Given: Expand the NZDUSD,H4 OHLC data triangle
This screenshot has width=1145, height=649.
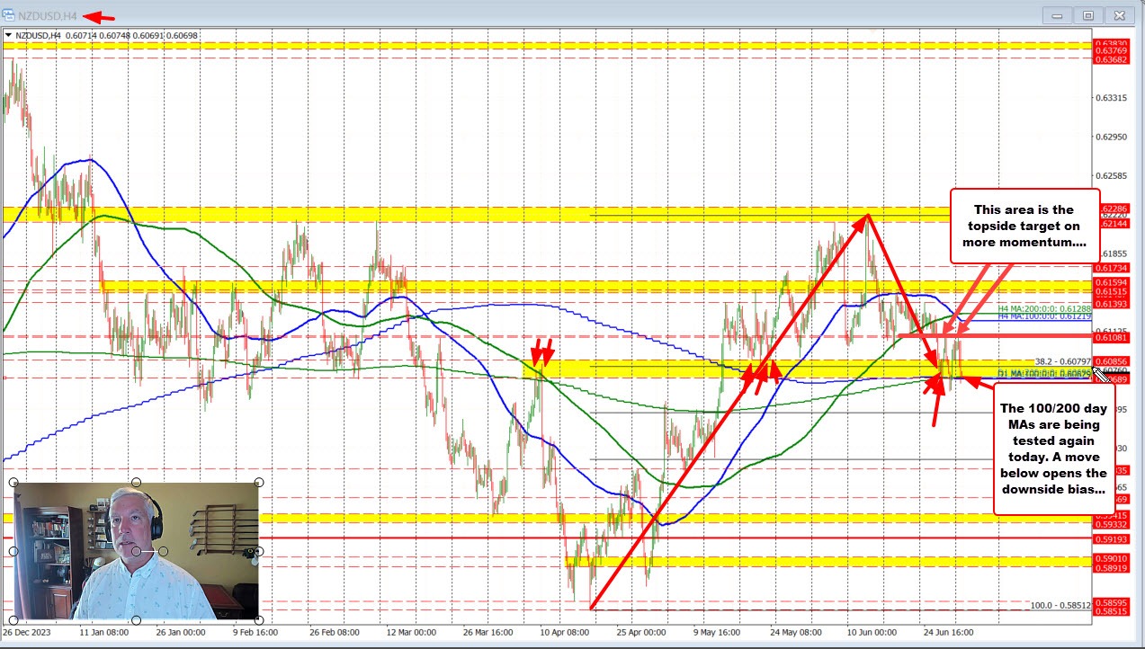Looking at the screenshot, I should (10, 37).
